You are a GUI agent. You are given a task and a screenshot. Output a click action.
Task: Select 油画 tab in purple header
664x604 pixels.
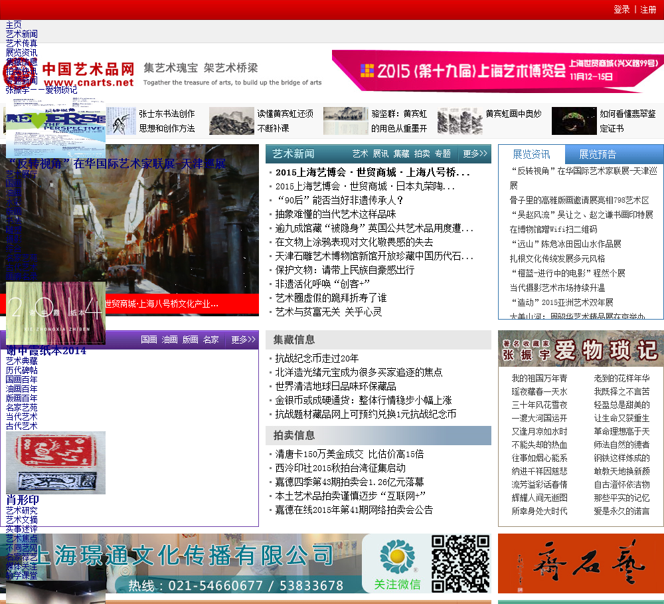[169, 340]
